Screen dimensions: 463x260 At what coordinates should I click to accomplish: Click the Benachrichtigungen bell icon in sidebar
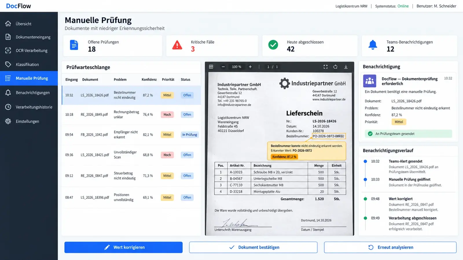[8, 93]
